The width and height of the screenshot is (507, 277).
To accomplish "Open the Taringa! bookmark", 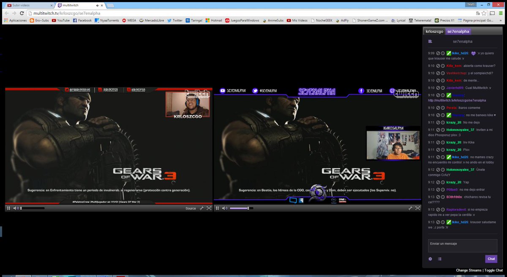I will pos(194,20).
